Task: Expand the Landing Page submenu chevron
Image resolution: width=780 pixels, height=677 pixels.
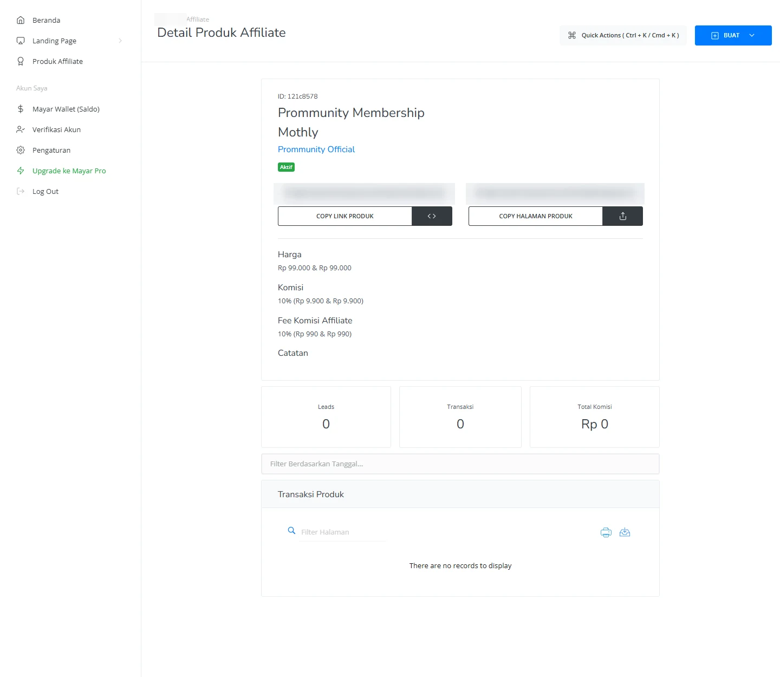Action: click(120, 41)
